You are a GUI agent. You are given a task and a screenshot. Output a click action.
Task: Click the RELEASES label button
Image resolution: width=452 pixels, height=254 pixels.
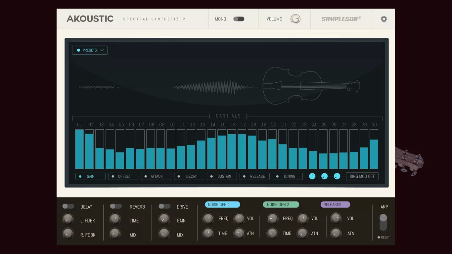(335, 205)
